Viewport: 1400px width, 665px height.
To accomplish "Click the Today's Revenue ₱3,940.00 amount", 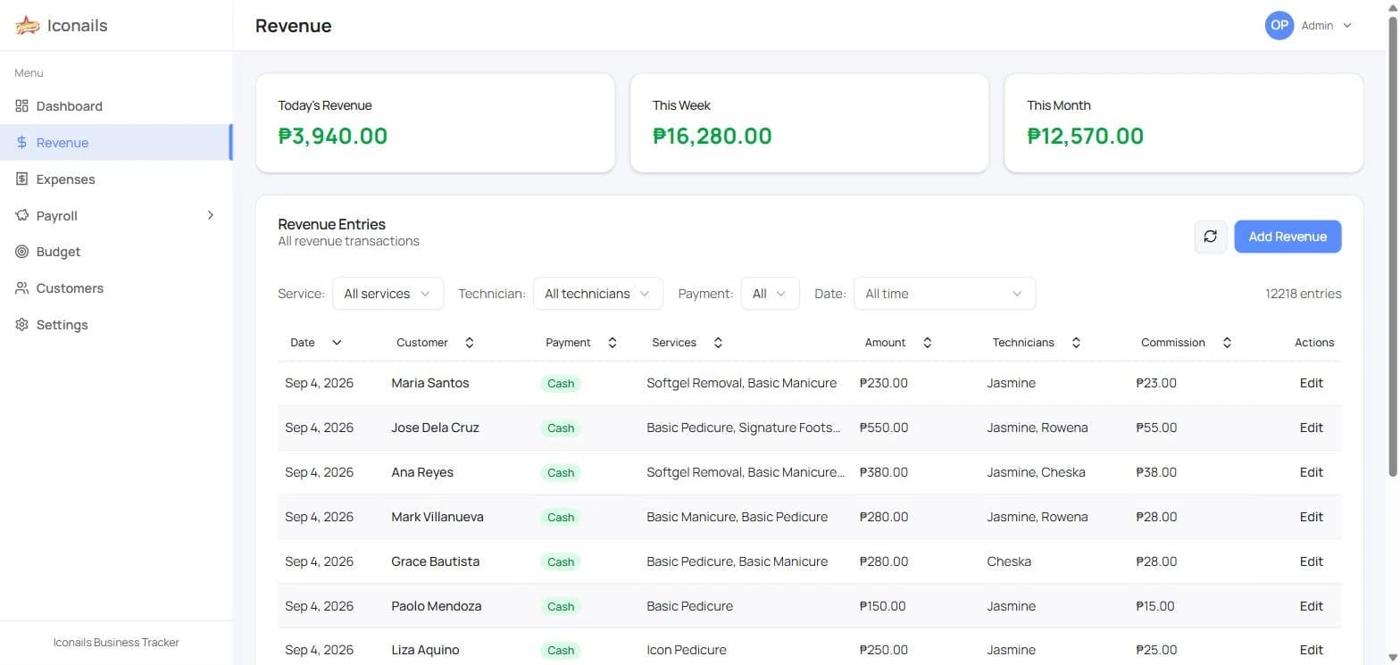I will click(333, 136).
